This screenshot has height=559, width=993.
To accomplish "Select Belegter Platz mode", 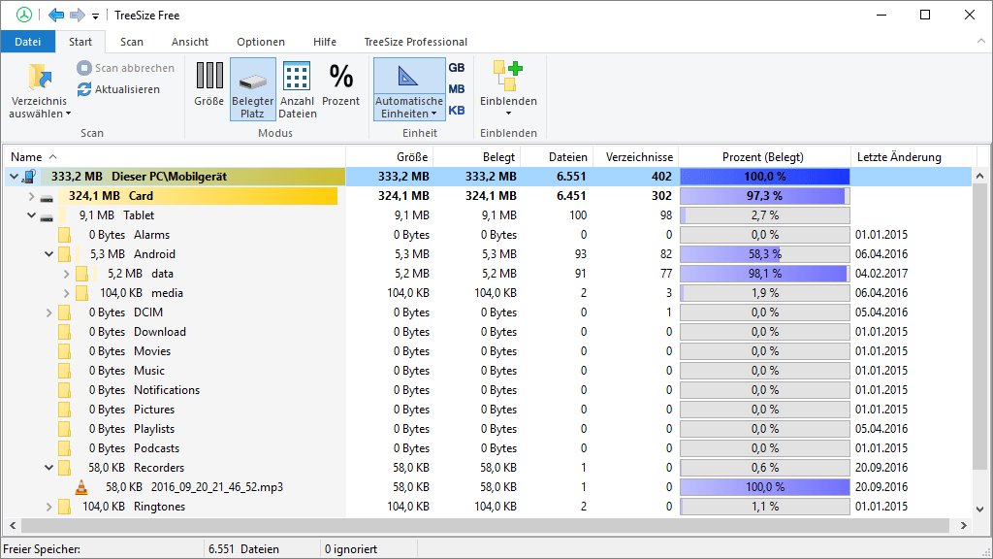I will (252, 89).
